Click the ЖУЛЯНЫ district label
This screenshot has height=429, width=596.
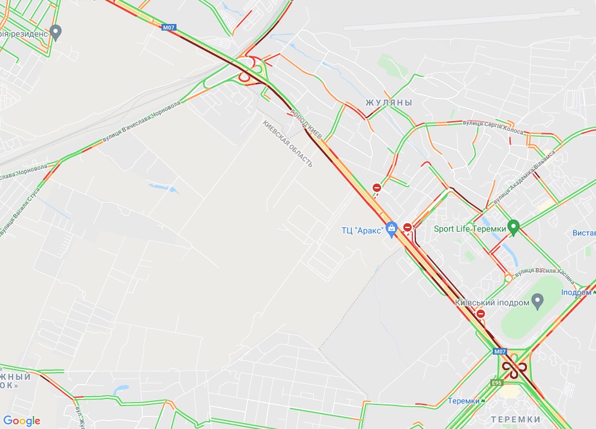(x=389, y=103)
